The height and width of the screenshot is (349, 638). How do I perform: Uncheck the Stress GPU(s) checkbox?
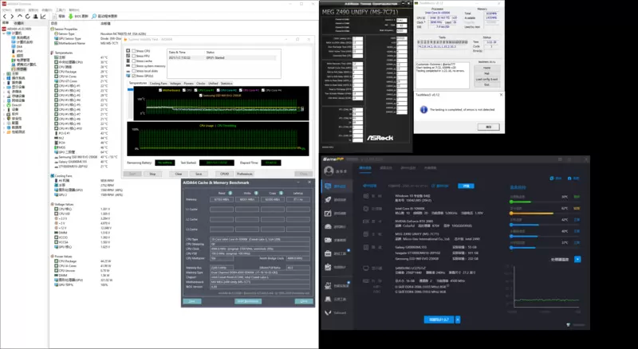[133, 76]
